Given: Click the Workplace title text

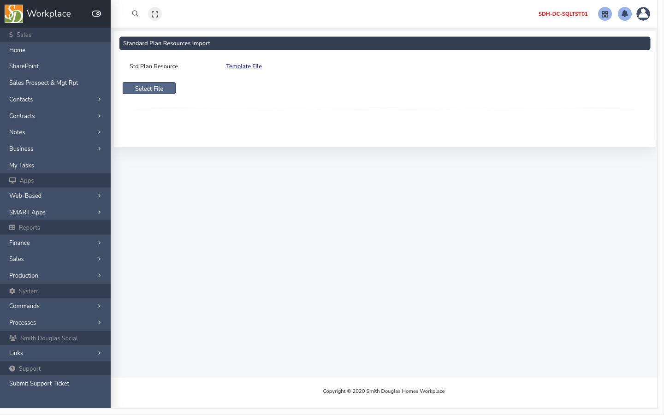Looking at the screenshot, I should (49, 14).
